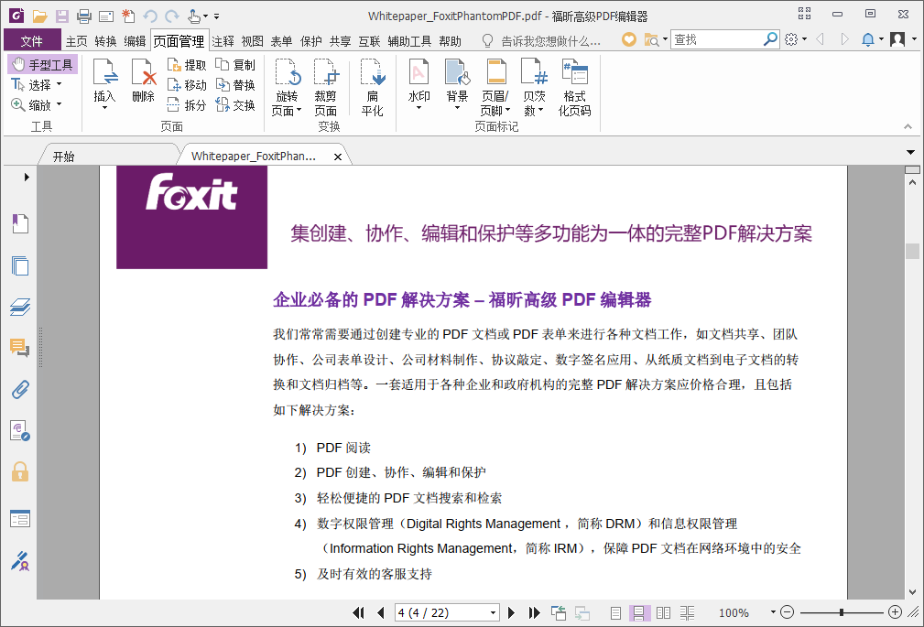The height and width of the screenshot is (627, 924).
Task: Open the Bookmarks panel in the left sidebar
Action: click(19, 222)
